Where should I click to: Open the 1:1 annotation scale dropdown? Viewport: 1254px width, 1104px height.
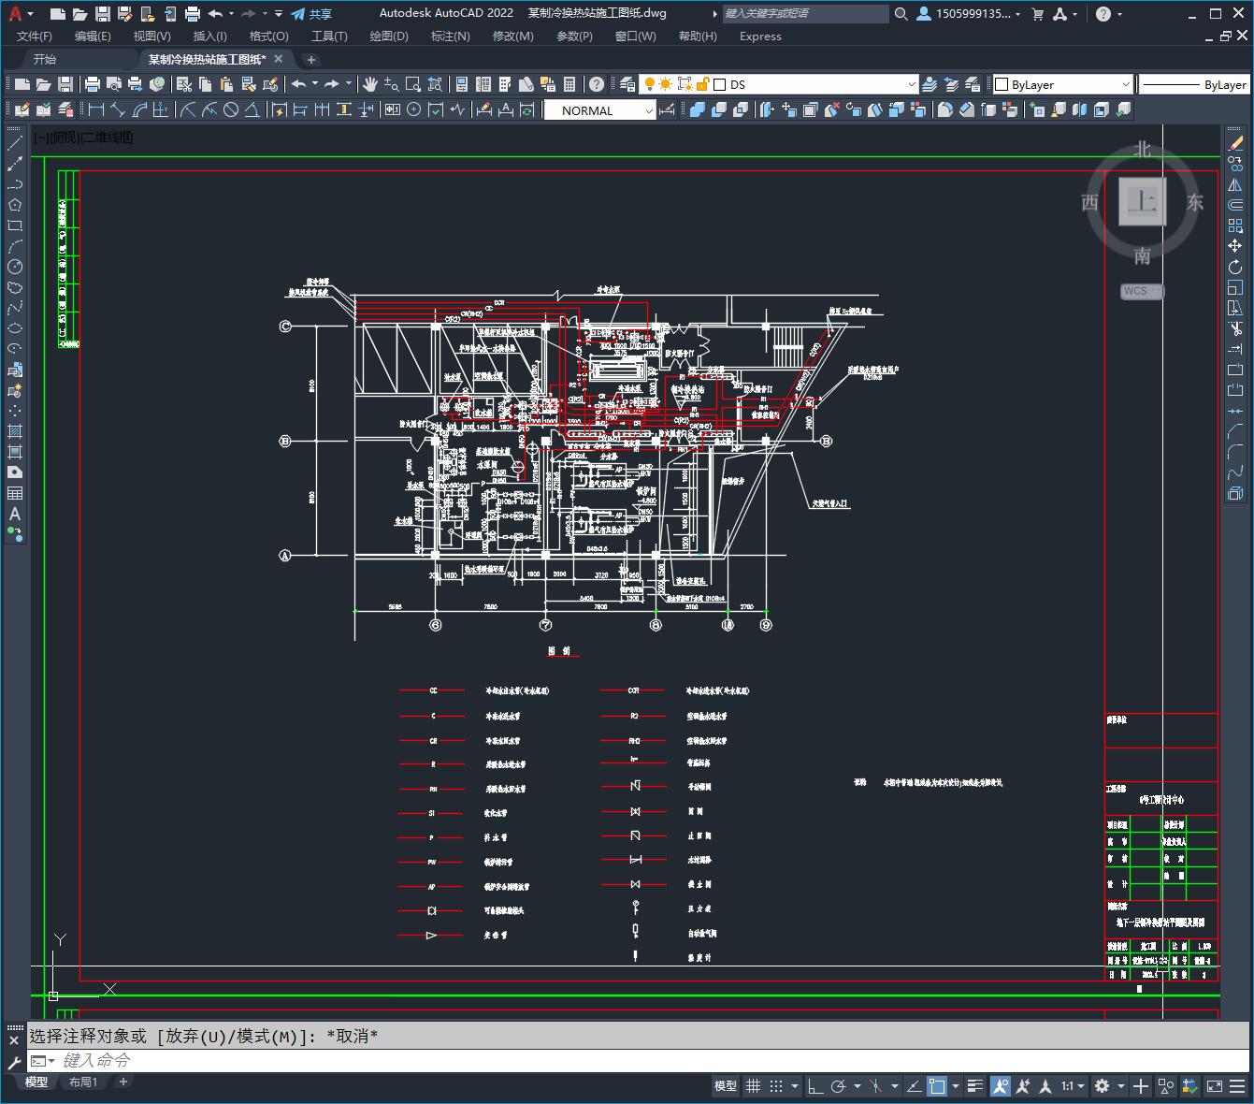click(x=1073, y=1086)
